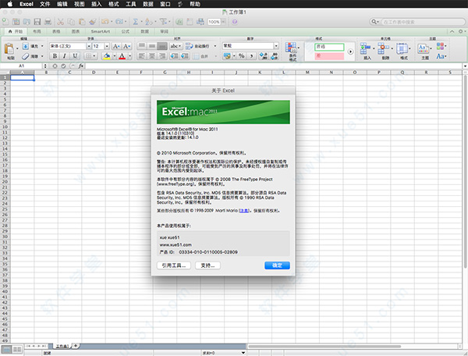This screenshot has width=468, height=356.
Task: Click the New Workbook icon in toolbar
Action: (x=5, y=22)
